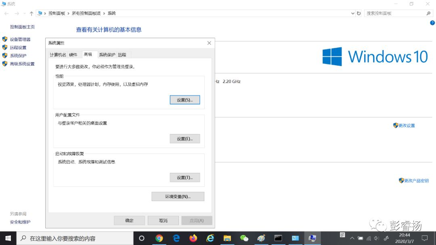Switch to Hardware tab

coord(73,55)
